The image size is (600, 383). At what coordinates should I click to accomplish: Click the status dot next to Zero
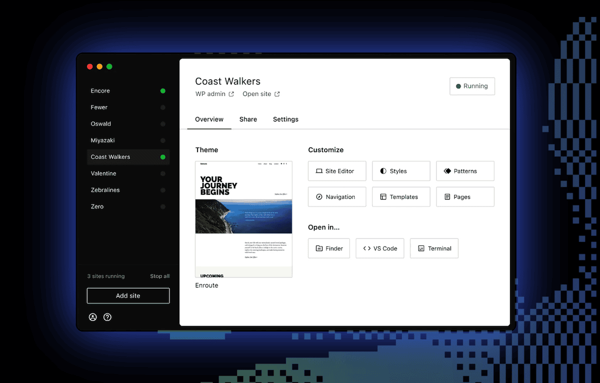pos(162,206)
